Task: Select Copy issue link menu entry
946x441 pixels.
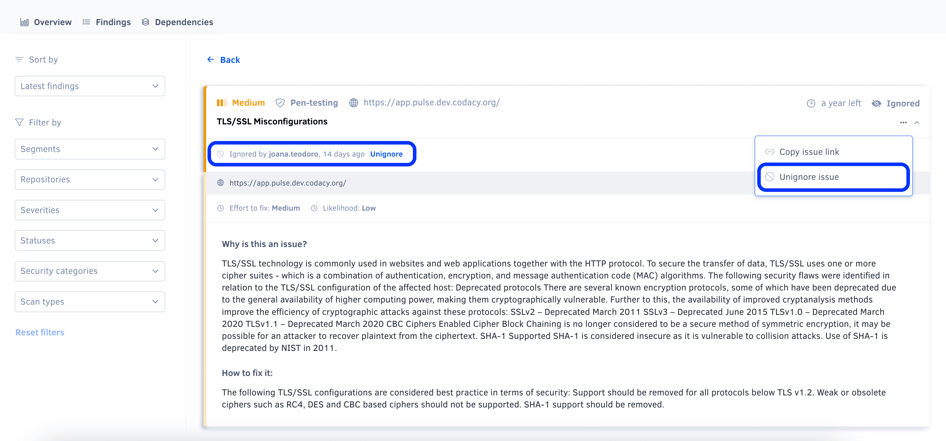Action: pyautogui.click(x=809, y=152)
